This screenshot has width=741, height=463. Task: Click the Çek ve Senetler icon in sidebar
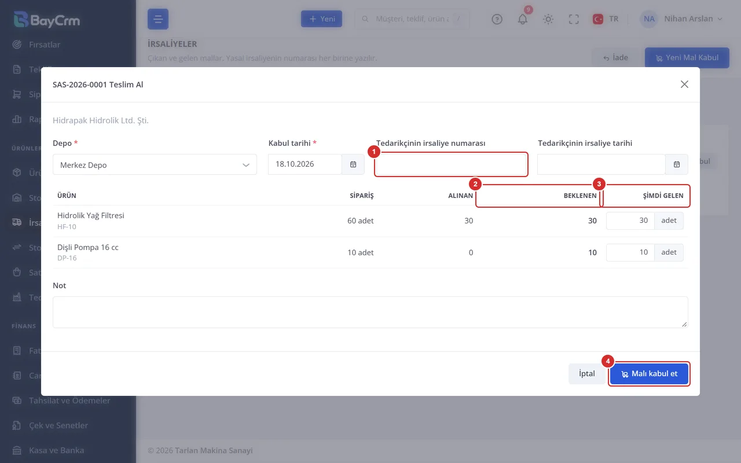click(17, 425)
